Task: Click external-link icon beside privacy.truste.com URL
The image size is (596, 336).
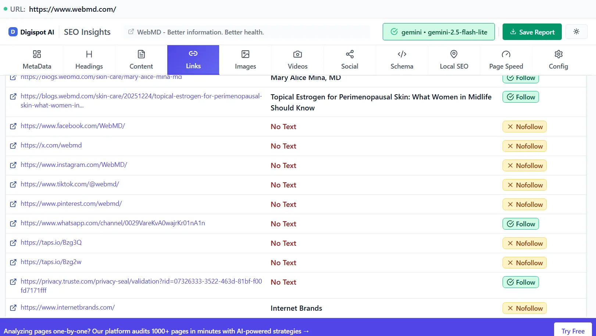Action: [13, 282]
